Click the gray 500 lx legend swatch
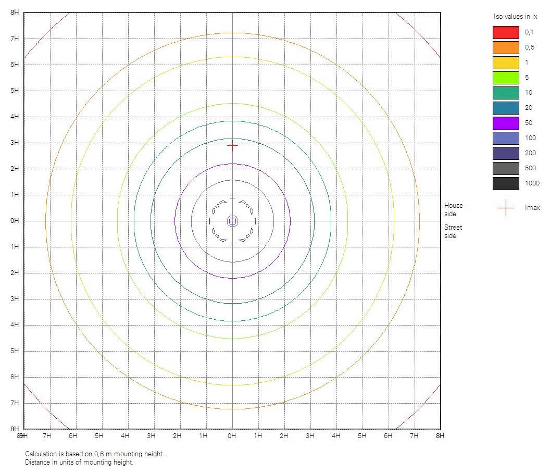 pyautogui.click(x=506, y=168)
